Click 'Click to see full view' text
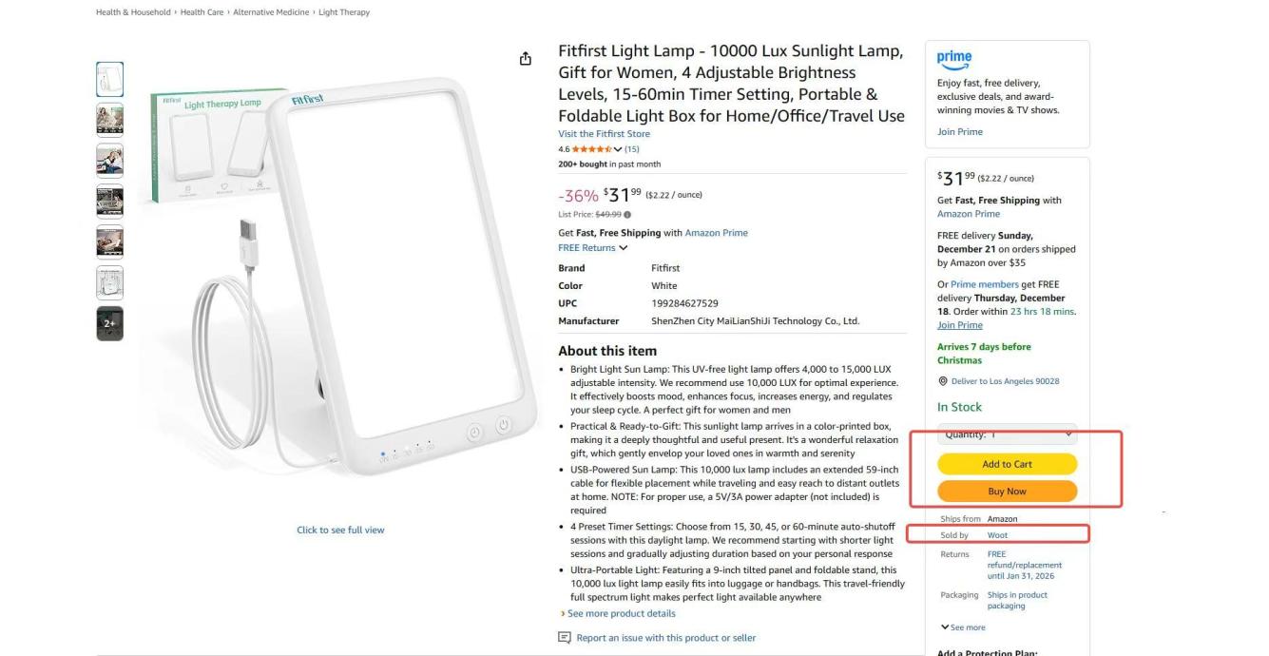 tap(340, 531)
